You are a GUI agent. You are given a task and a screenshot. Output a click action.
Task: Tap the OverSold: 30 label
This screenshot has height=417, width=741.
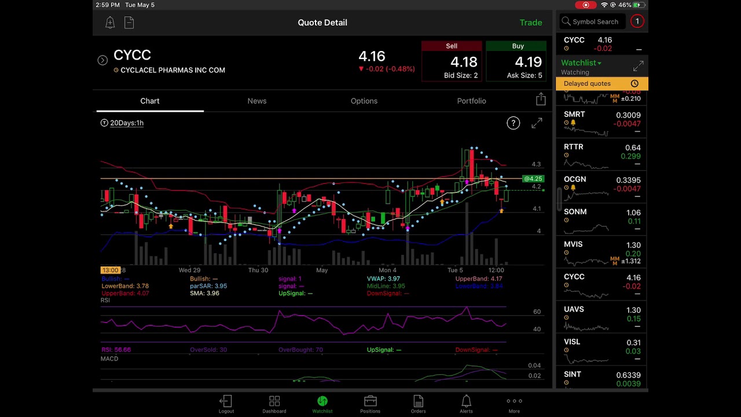pyautogui.click(x=208, y=350)
